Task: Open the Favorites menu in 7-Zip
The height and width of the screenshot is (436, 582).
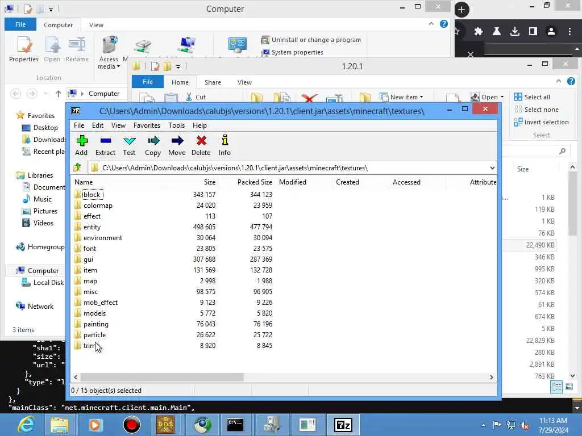Action: coord(147,125)
